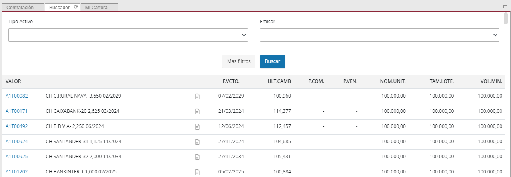Click last price 114,377
This screenshot has height=177, width=511.
(x=282, y=111)
